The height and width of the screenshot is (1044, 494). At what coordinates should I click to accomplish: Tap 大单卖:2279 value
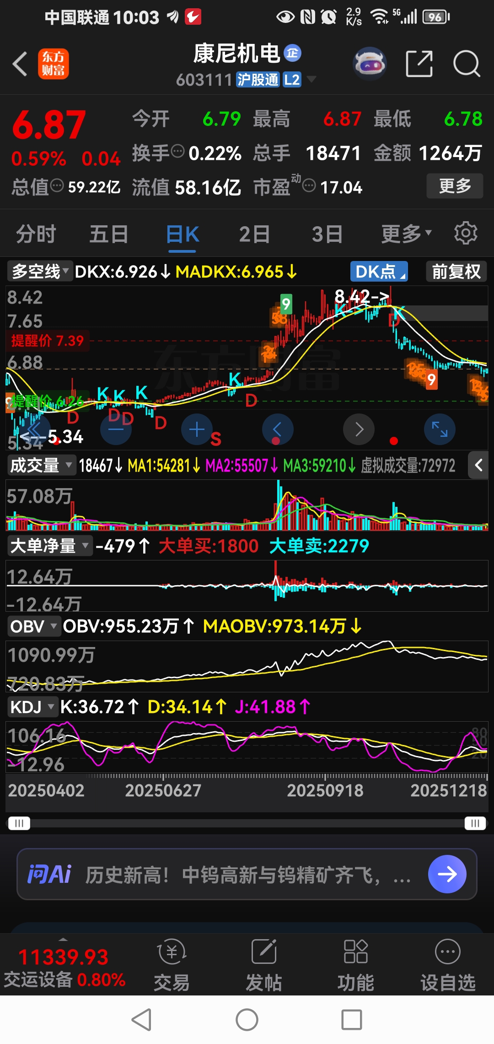319,546
